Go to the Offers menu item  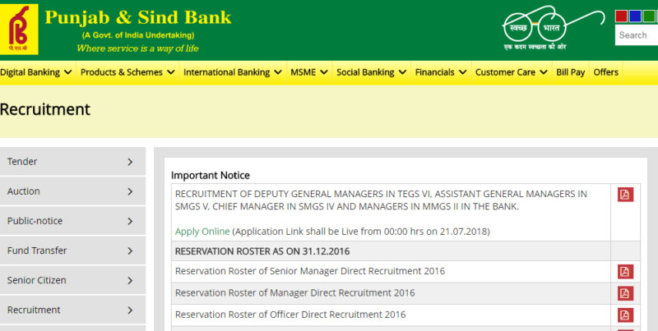[606, 72]
